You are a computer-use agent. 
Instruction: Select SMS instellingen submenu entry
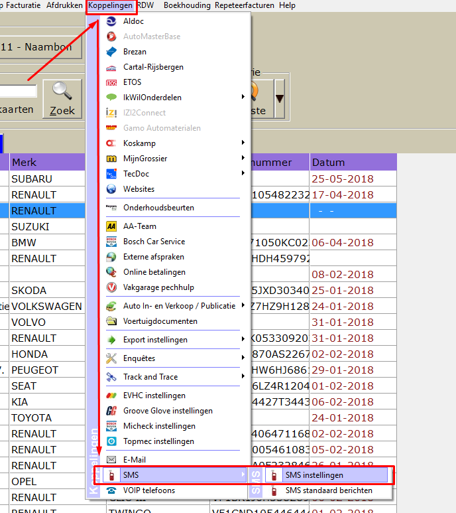pyautogui.click(x=326, y=475)
